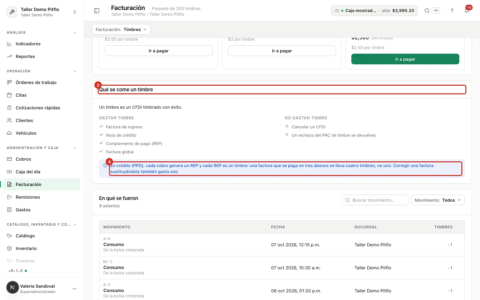Open the Movimiento: Todos filter dropdown

pos(438,200)
